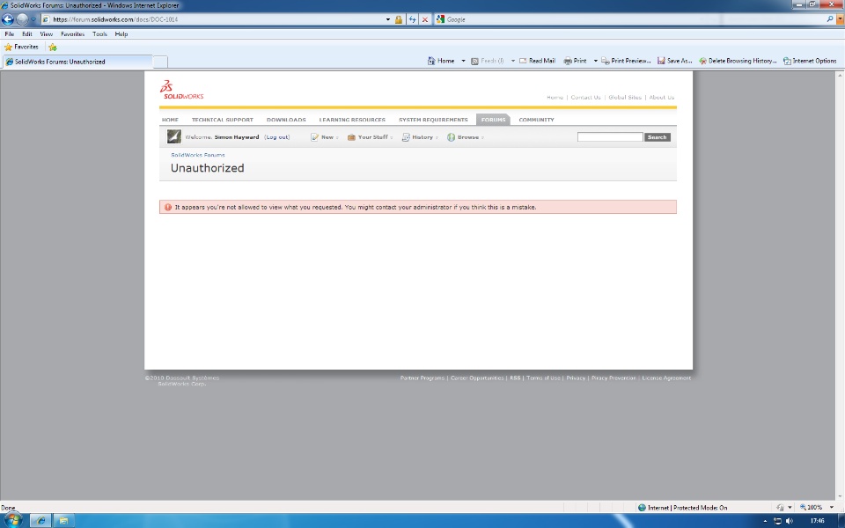Go to the COMMUNITY nav tab
The width and height of the screenshot is (845, 528).
coord(536,120)
